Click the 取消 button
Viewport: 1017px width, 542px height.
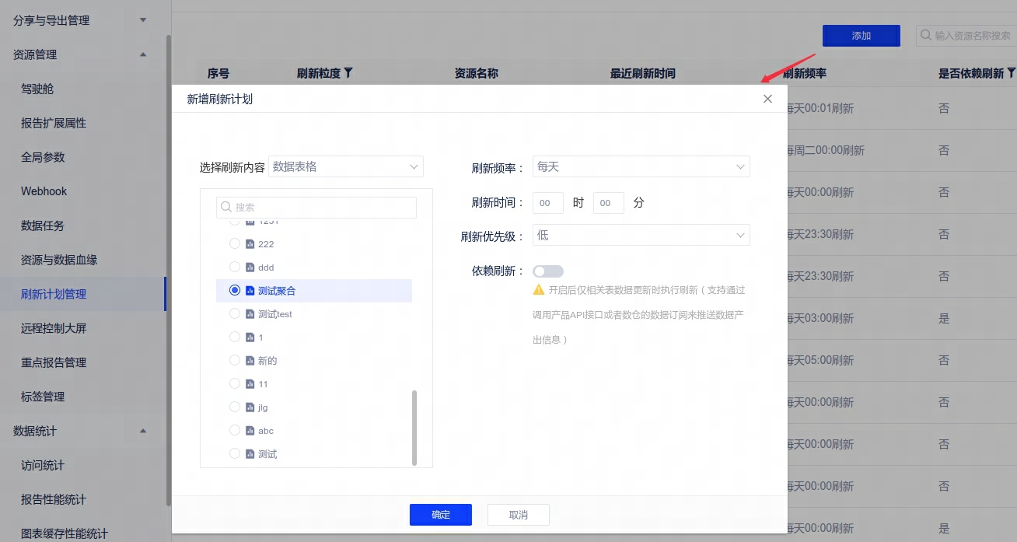(x=518, y=515)
